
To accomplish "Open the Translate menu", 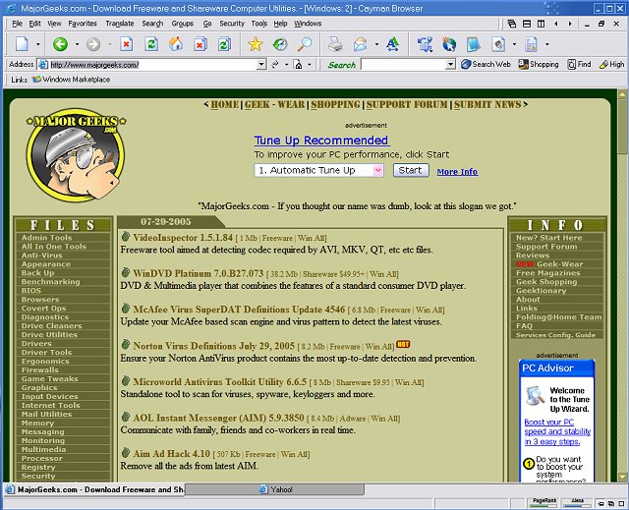I will pos(120,24).
